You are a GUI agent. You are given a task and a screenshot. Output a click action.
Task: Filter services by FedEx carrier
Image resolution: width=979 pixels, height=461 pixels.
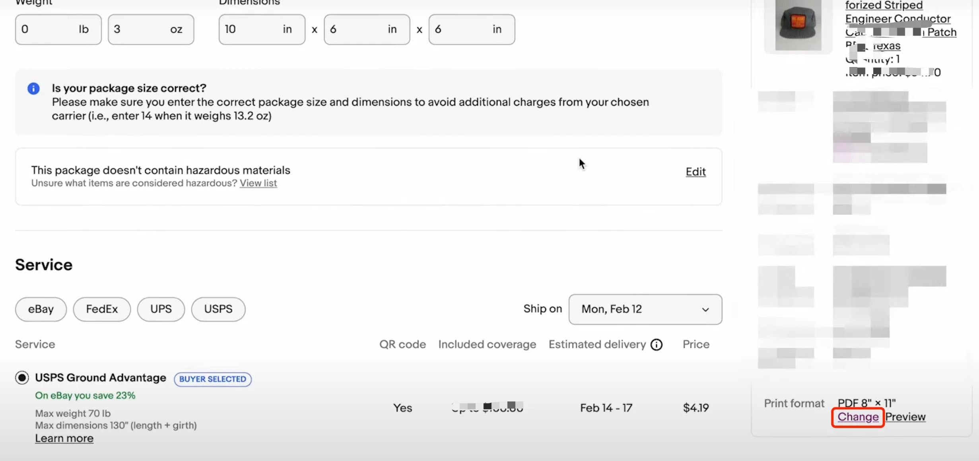coord(102,309)
